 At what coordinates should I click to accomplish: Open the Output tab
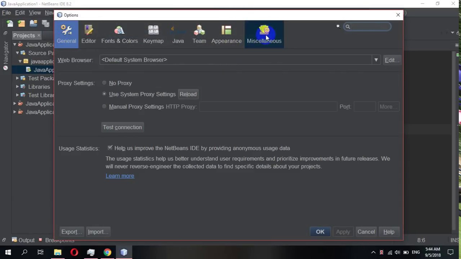[x=23, y=240]
